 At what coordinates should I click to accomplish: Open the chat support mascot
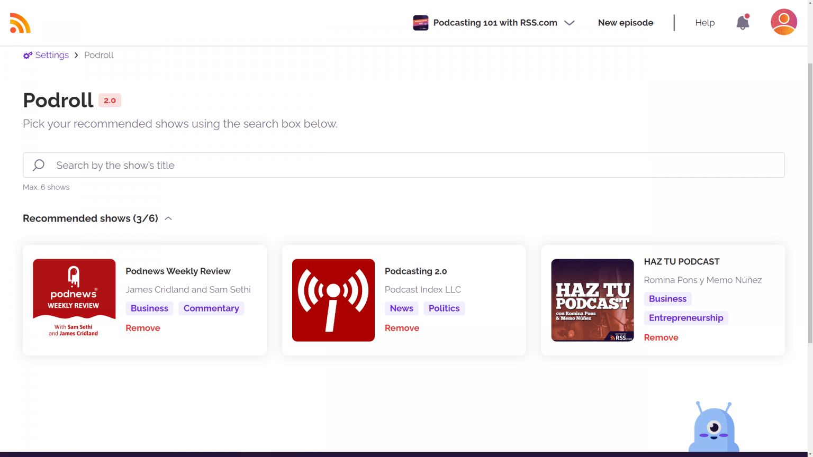pyautogui.click(x=713, y=428)
